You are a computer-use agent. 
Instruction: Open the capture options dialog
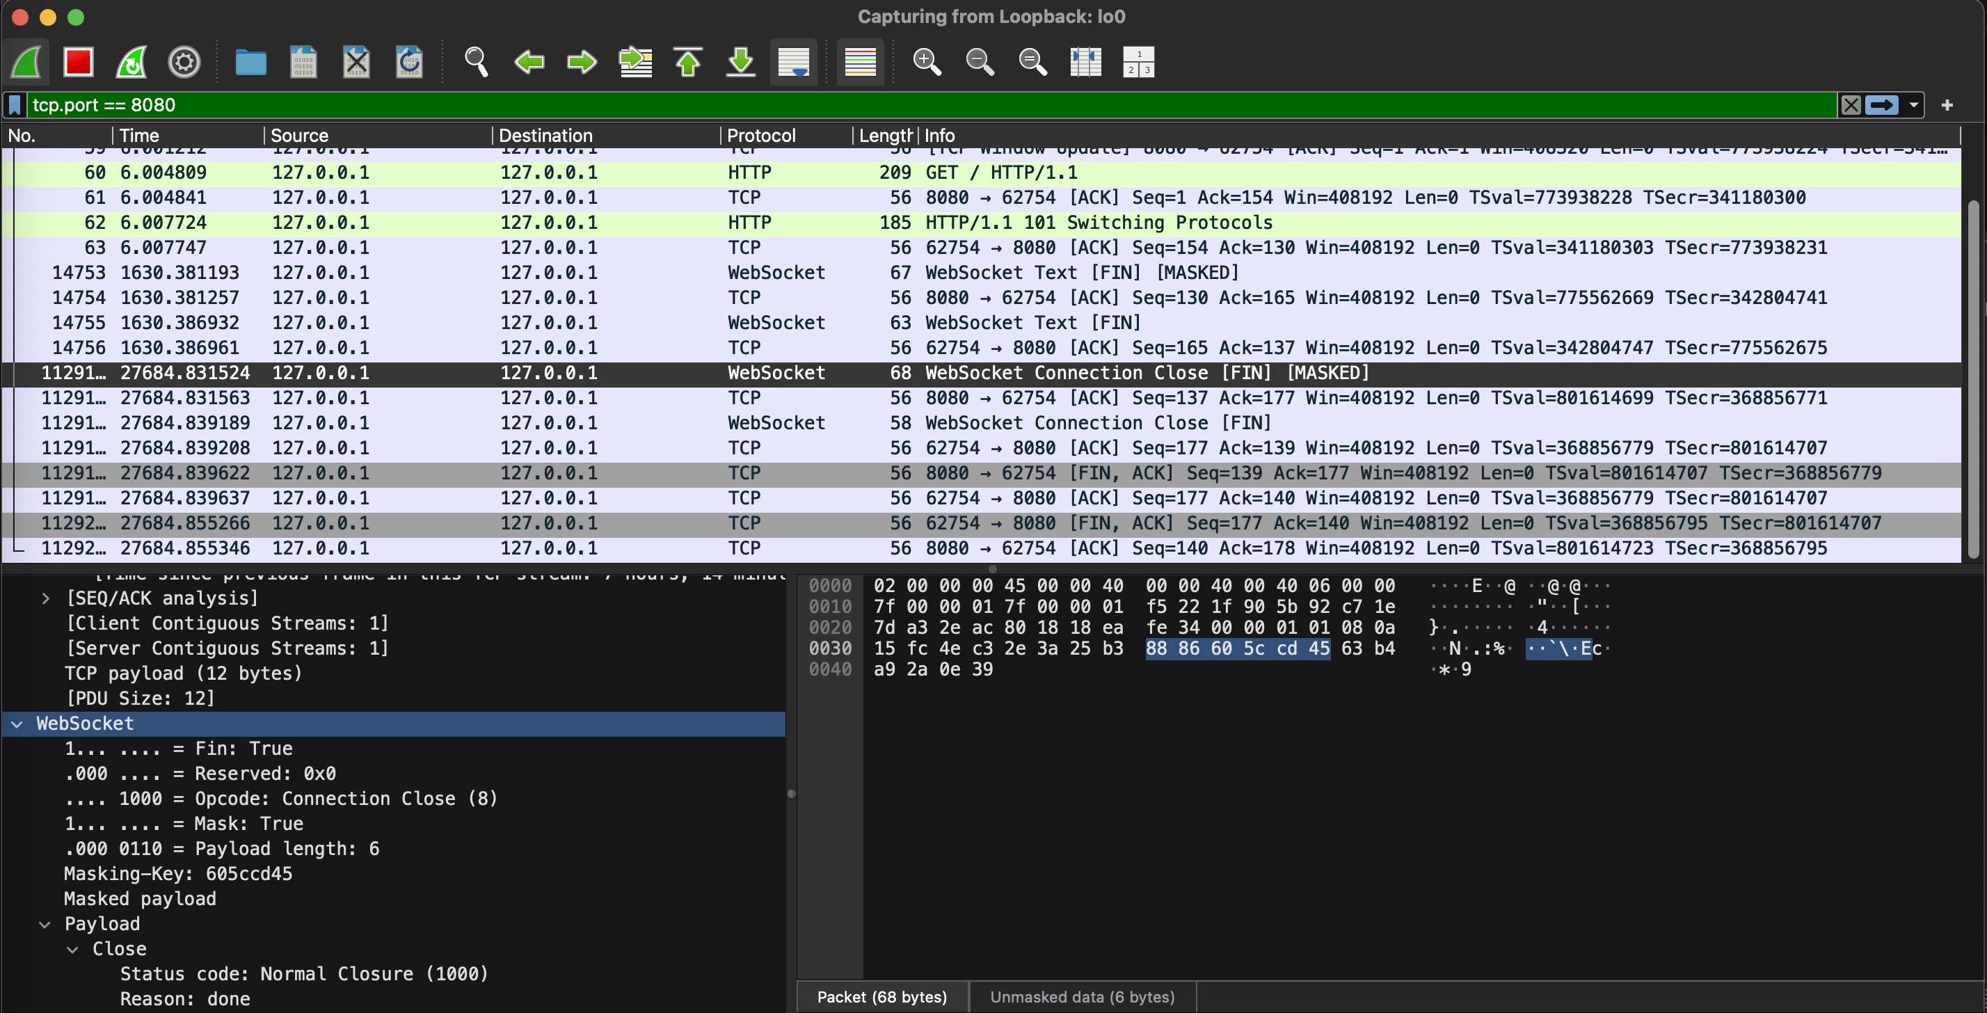[x=184, y=62]
